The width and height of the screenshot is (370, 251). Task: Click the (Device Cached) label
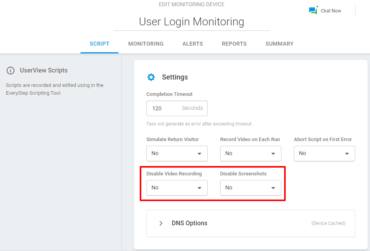[328, 223]
